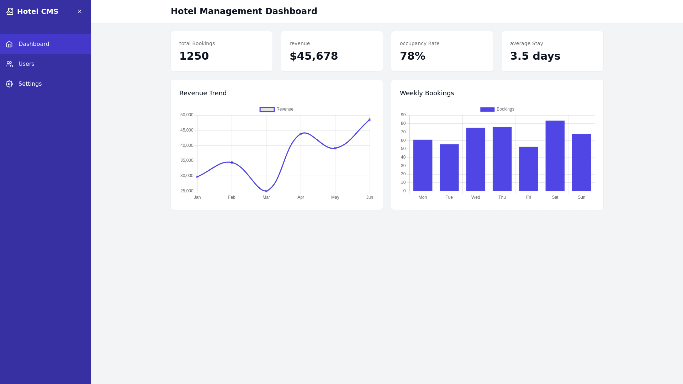Close the sidebar with the X icon
Image resolution: width=683 pixels, height=384 pixels.
[x=80, y=11]
